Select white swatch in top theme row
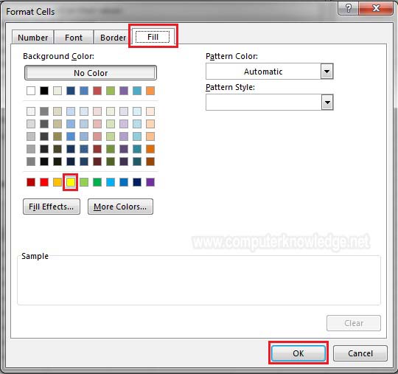Viewport: 398px width, 374px height. click(31, 91)
